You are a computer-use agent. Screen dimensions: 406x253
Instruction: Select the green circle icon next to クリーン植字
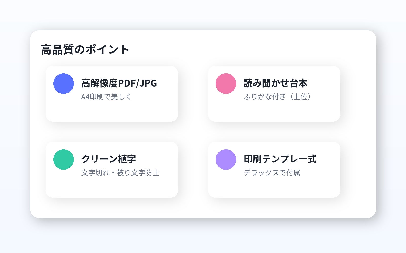click(63, 159)
